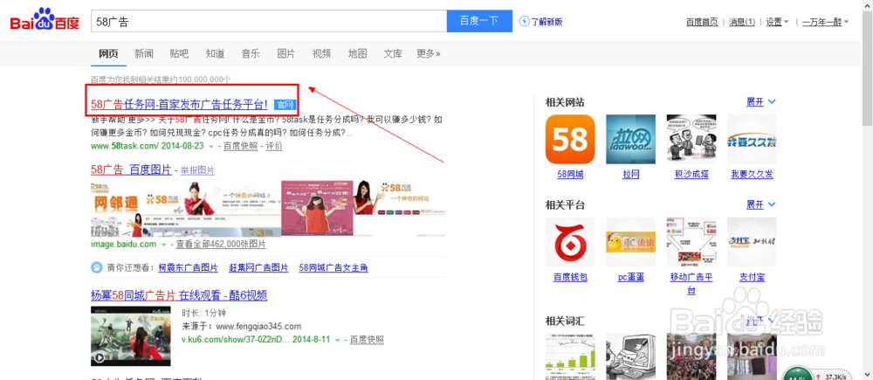Click into the search box containing 58广告

pyautogui.click(x=268, y=21)
